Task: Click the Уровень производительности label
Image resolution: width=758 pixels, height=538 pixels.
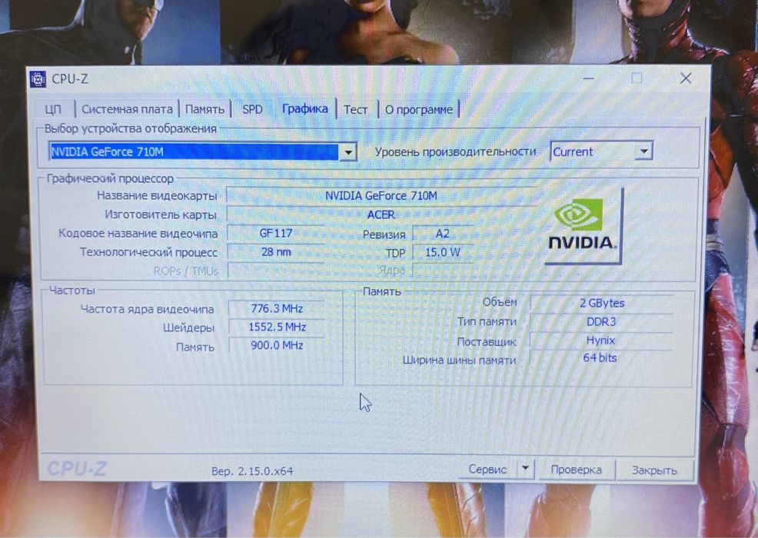Action: (455, 151)
